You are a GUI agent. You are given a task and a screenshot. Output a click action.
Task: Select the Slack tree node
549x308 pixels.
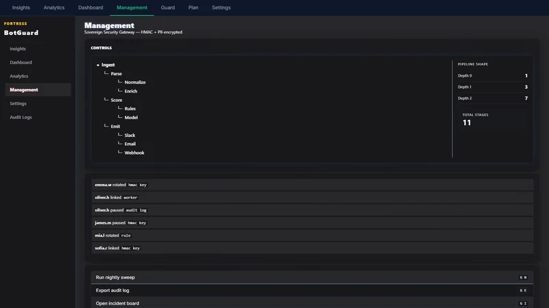coord(130,135)
